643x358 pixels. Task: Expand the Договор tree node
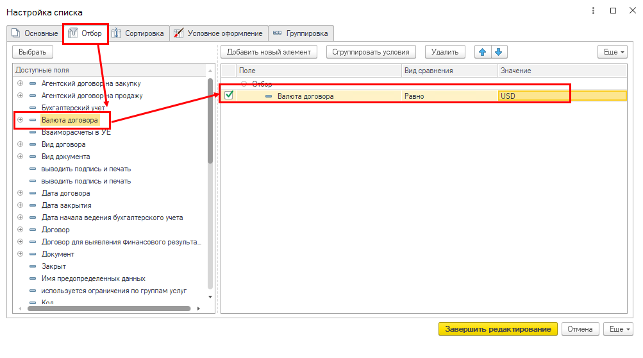20,230
